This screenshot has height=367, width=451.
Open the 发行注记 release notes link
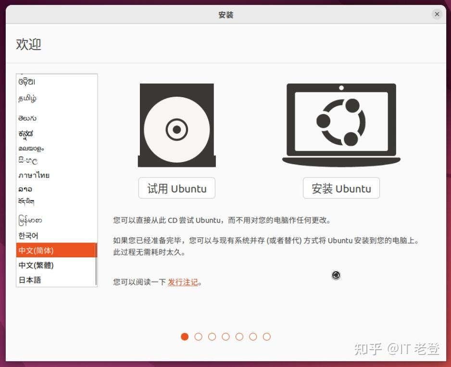[183, 283]
